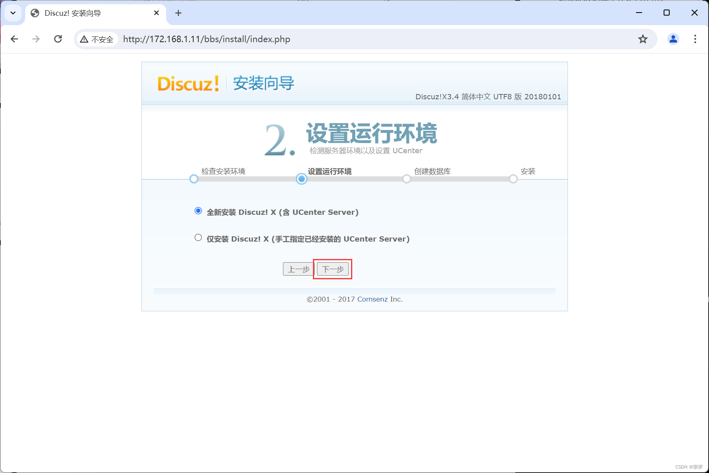Select the Discuz! 安装向导 browser tab
Image resolution: width=709 pixels, height=473 pixels.
96,13
